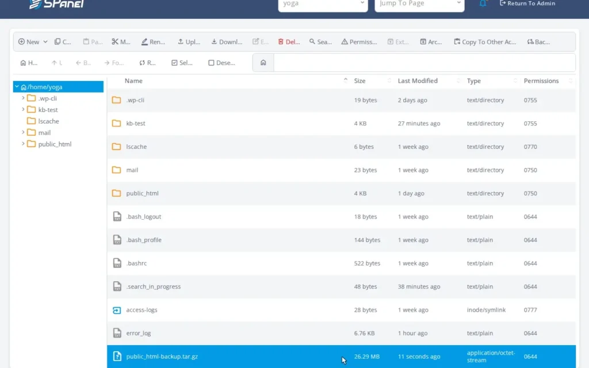Click the Search toolbar button
The height and width of the screenshot is (368, 589).
(x=320, y=41)
